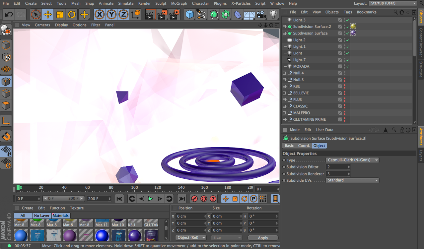The width and height of the screenshot is (424, 249).
Task: Switch to Points mode
Action: 6,81
